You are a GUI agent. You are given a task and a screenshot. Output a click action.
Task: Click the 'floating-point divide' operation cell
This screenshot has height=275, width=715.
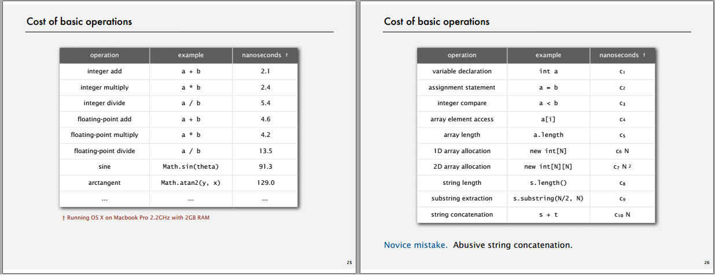pos(105,151)
